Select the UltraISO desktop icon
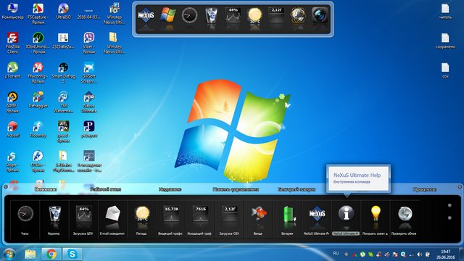The width and height of the screenshot is (464, 261). [63, 12]
